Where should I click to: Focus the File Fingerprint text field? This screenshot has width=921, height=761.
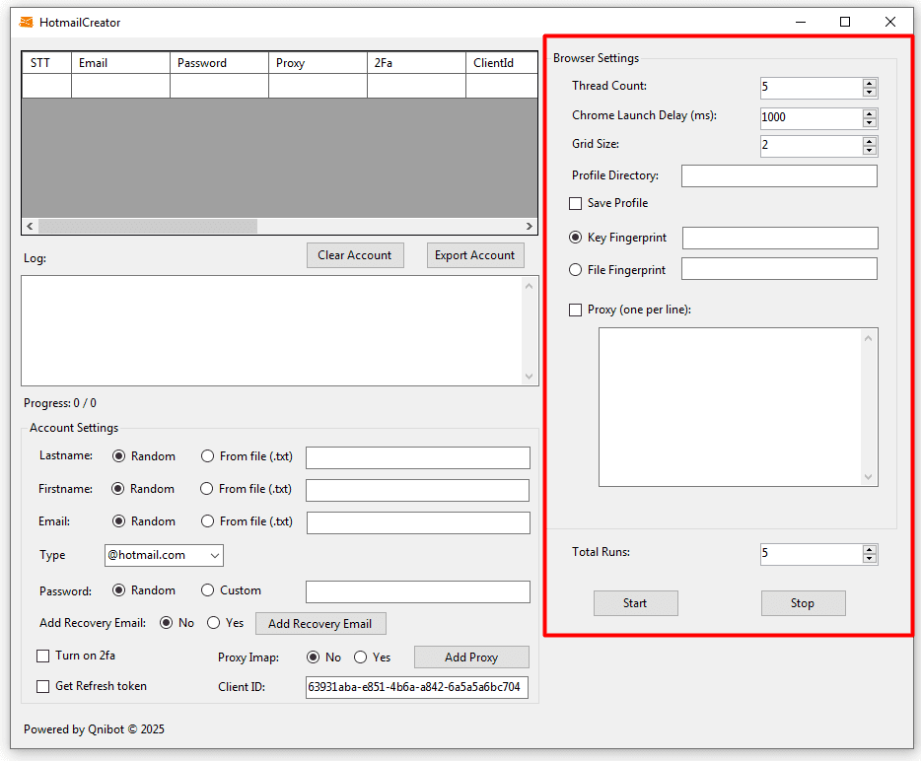point(779,269)
